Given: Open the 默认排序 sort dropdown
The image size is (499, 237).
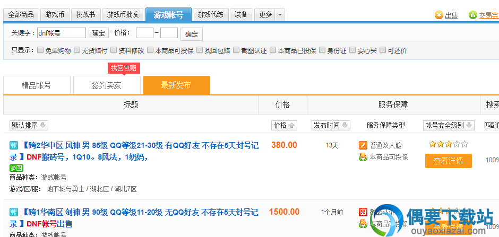Looking at the screenshot, I should (29, 125).
